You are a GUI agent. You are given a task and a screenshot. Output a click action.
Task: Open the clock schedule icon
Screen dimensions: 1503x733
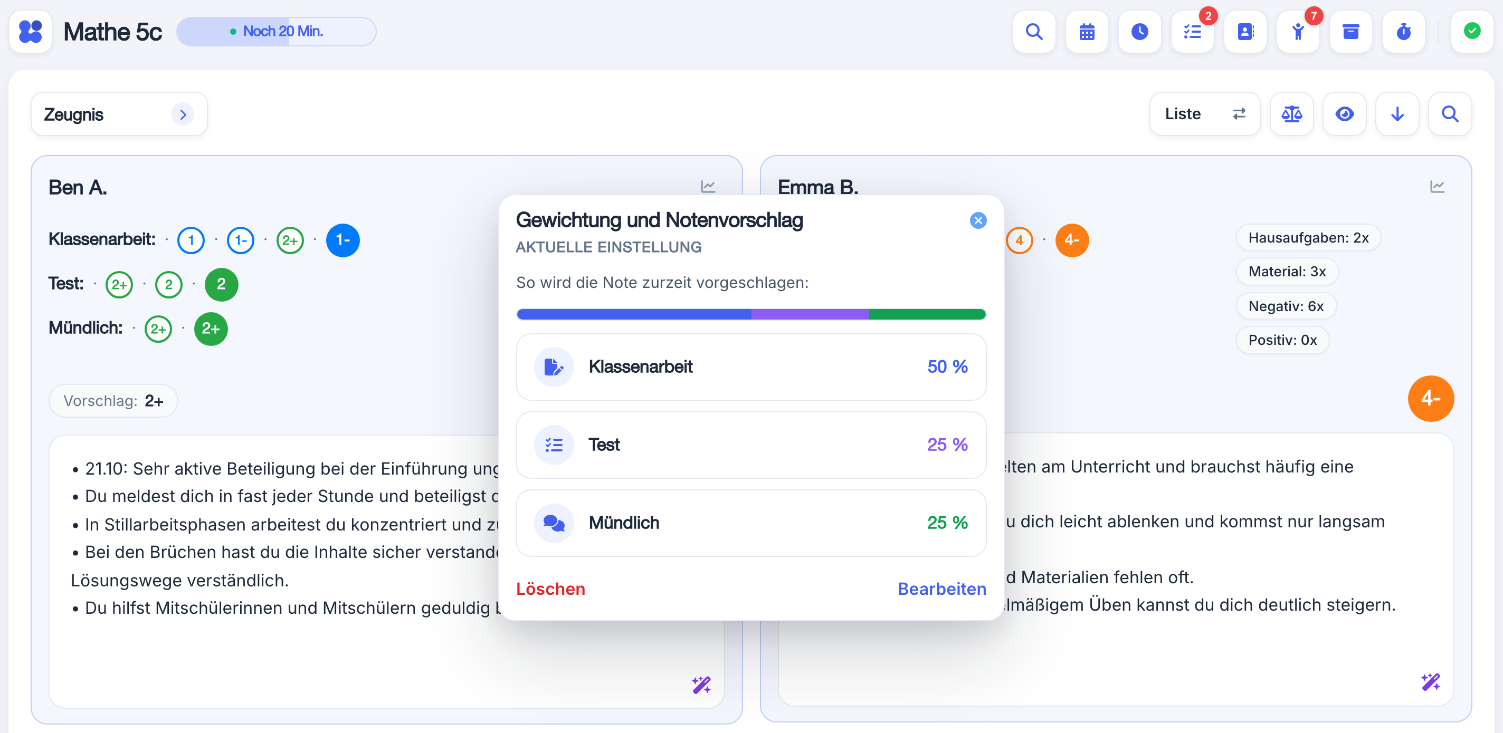1139,32
